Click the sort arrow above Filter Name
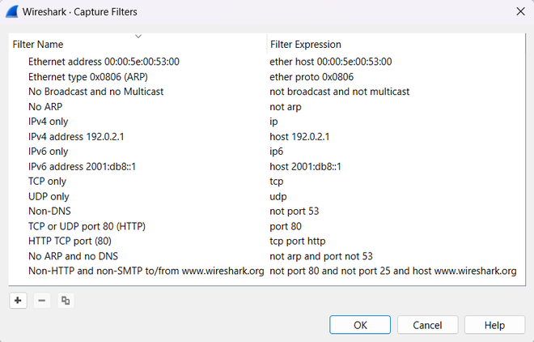Viewport: 534px width, 342px height. pyautogui.click(x=138, y=36)
